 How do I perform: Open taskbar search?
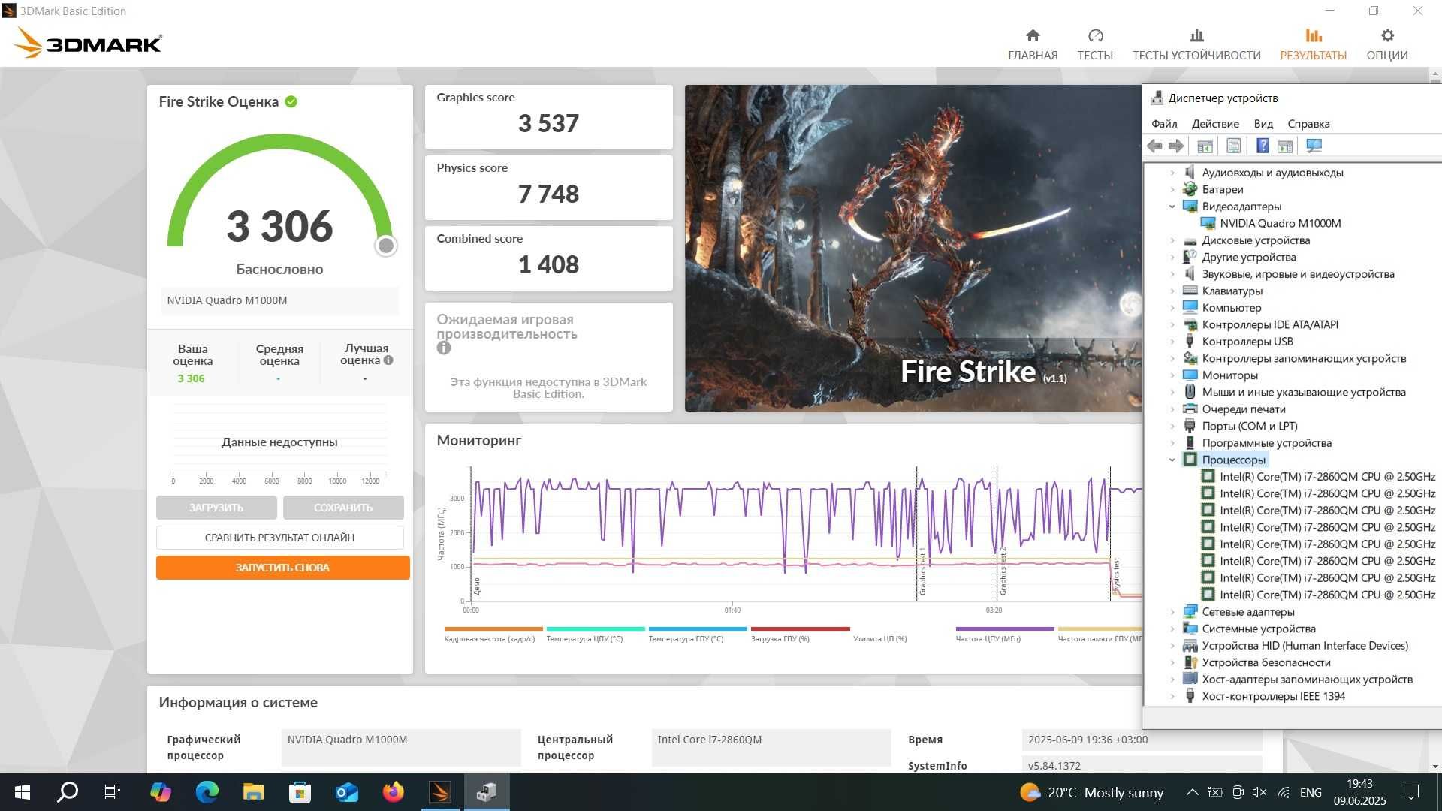[x=68, y=792]
